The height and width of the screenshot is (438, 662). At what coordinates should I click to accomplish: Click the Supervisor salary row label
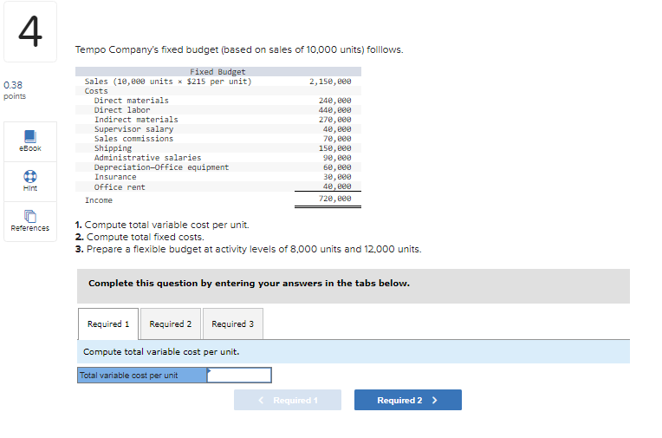(133, 129)
